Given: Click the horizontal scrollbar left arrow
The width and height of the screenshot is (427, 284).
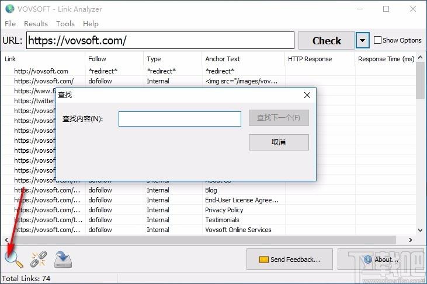Looking at the screenshot, I should tap(6, 240).
